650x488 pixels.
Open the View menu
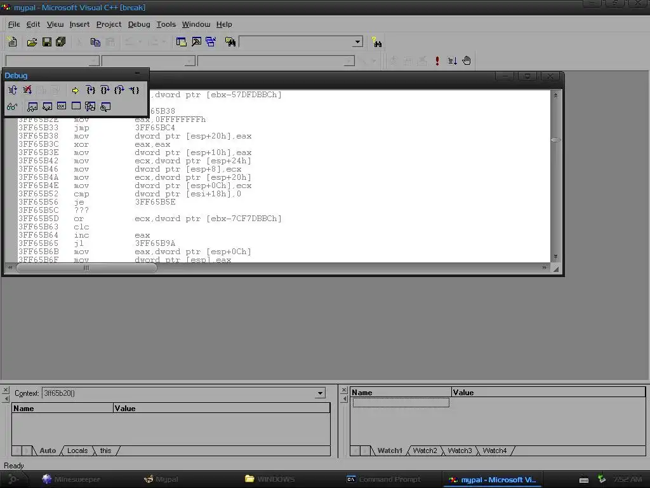55,24
